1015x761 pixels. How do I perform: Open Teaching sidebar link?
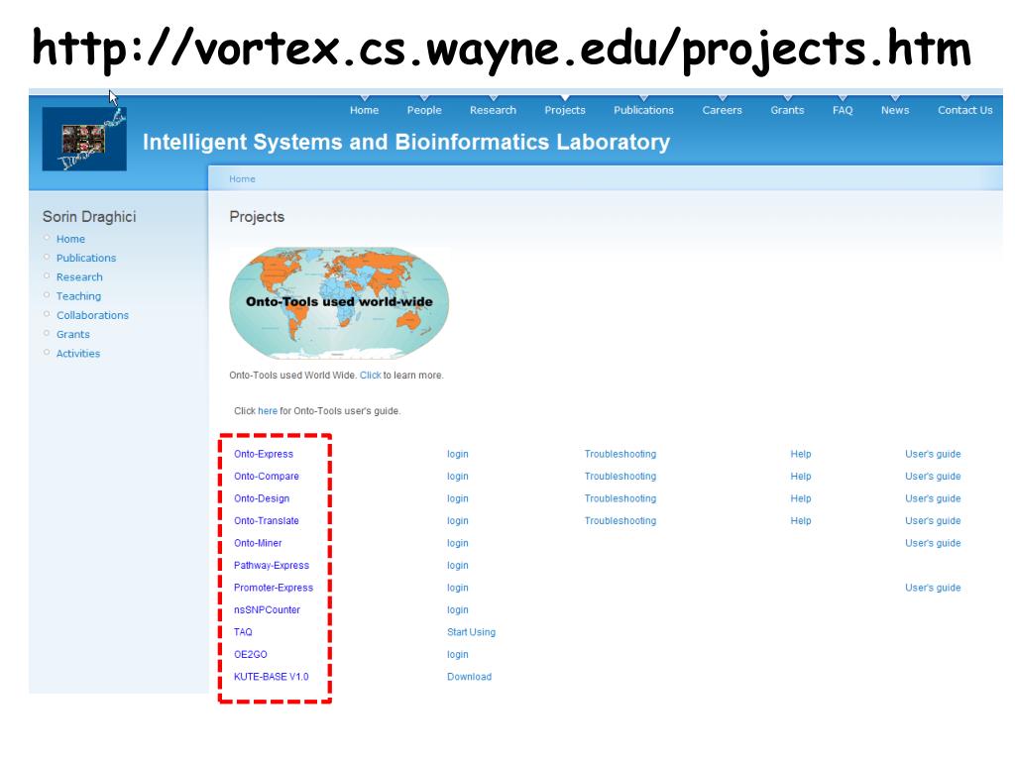pyautogui.click(x=78, y=295)
